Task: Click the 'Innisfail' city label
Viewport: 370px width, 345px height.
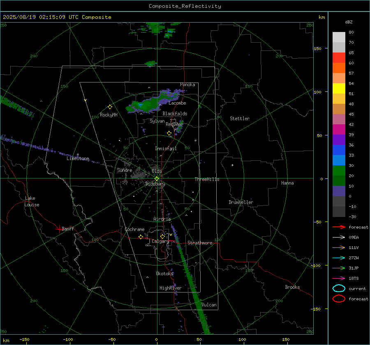Action: 166,149
